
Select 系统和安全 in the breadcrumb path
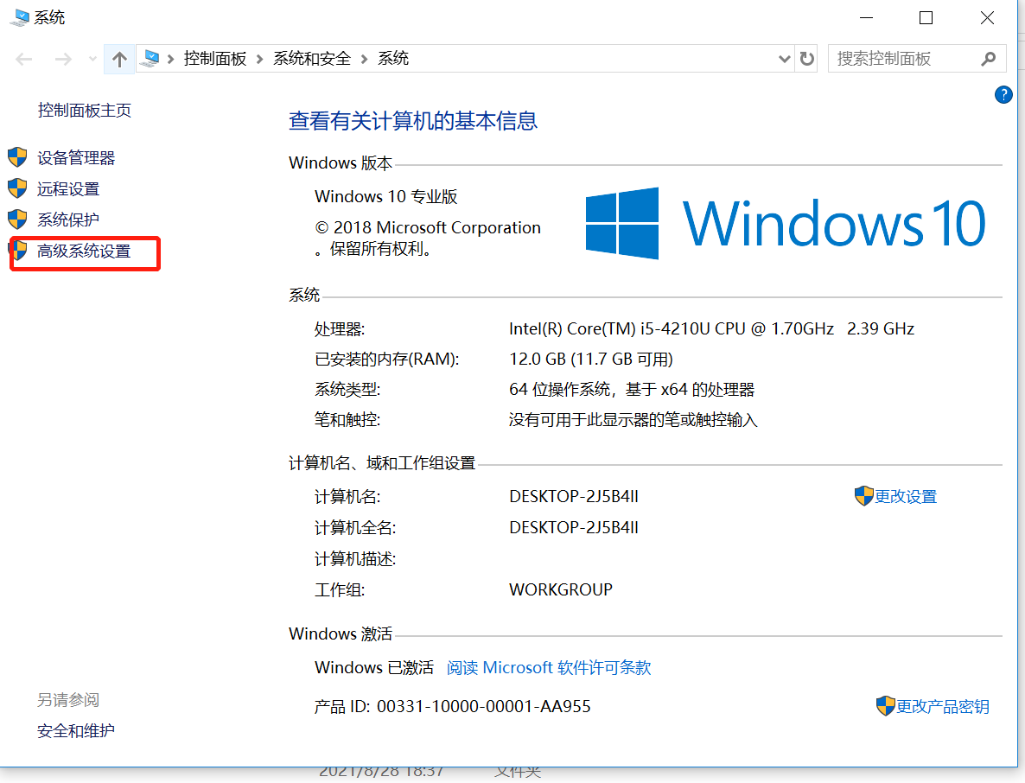[x=312, y=59]
